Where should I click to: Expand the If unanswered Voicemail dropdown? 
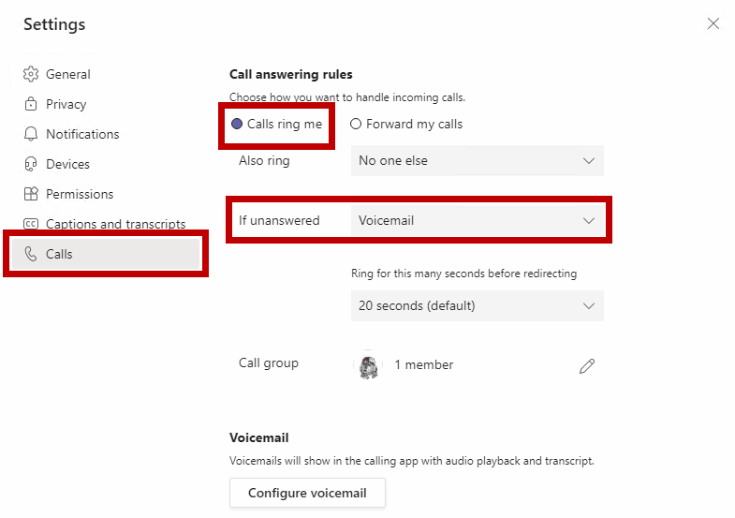point(477,220)
